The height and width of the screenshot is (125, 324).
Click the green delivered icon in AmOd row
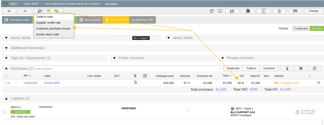click(x=135, y=83)
